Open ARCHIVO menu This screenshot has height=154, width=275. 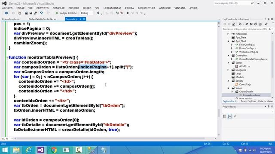(x=7, y=8)
